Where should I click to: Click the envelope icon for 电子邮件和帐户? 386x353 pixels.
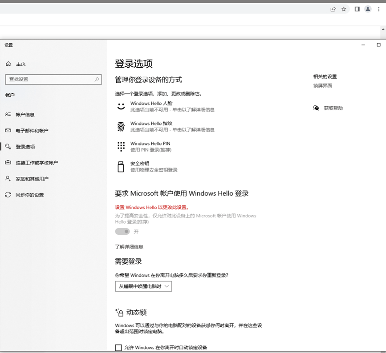coord(8,131)
